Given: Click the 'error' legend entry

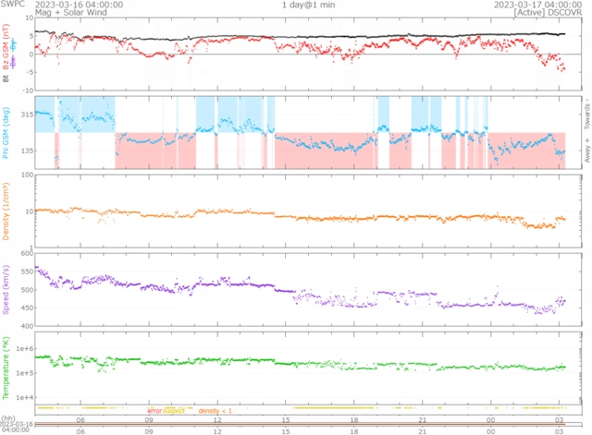Looking at the screenshot, I should coord(155,409).
